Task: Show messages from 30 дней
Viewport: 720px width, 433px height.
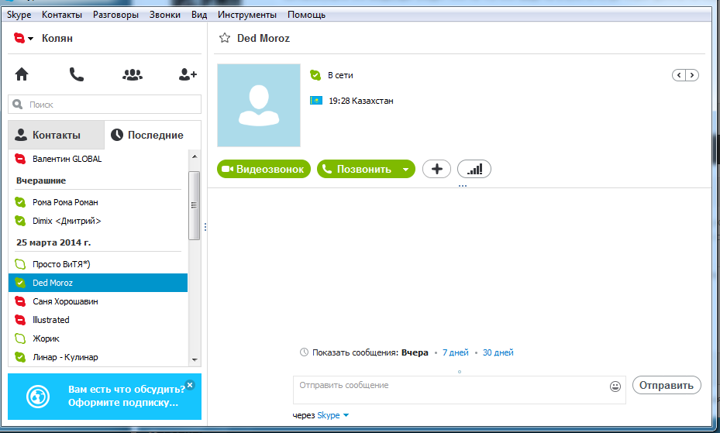Action: [x=498, y=352]
